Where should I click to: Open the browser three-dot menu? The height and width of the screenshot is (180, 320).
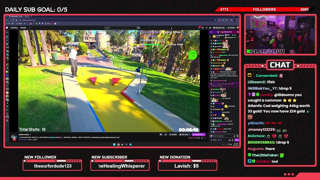pyautogui.click(x=238, y=20)
